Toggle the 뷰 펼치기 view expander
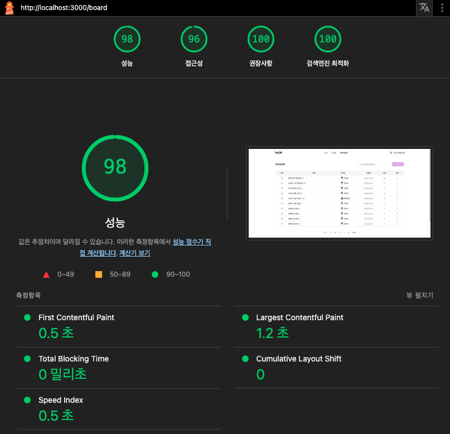Screen dimensions: 450x434 tap(419, 295)
